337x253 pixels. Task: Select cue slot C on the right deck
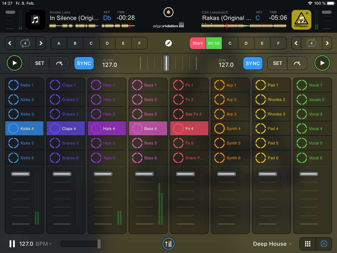[x=230, y=43]
